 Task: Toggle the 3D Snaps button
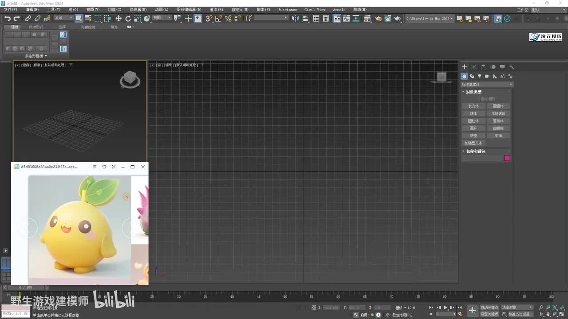[x=209, y=18]
